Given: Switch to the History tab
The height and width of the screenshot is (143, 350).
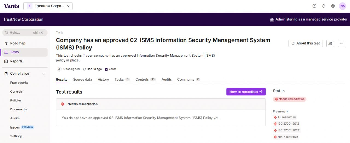Looking at the screenshot, I should tap(103, 80).
